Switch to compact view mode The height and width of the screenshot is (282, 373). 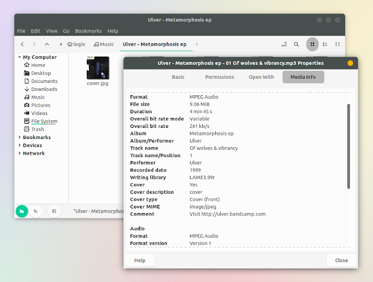[337, 44]
